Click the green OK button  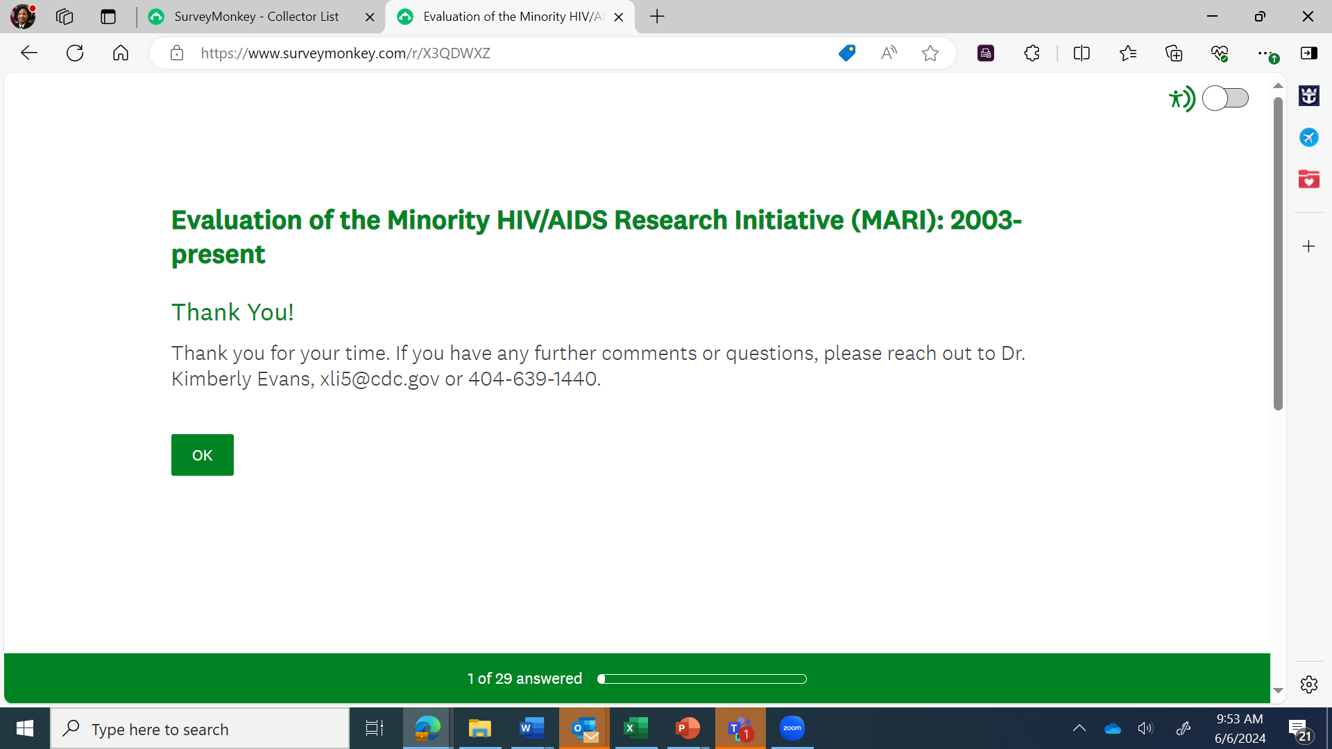pyautogui.click(x=202, y=455)
